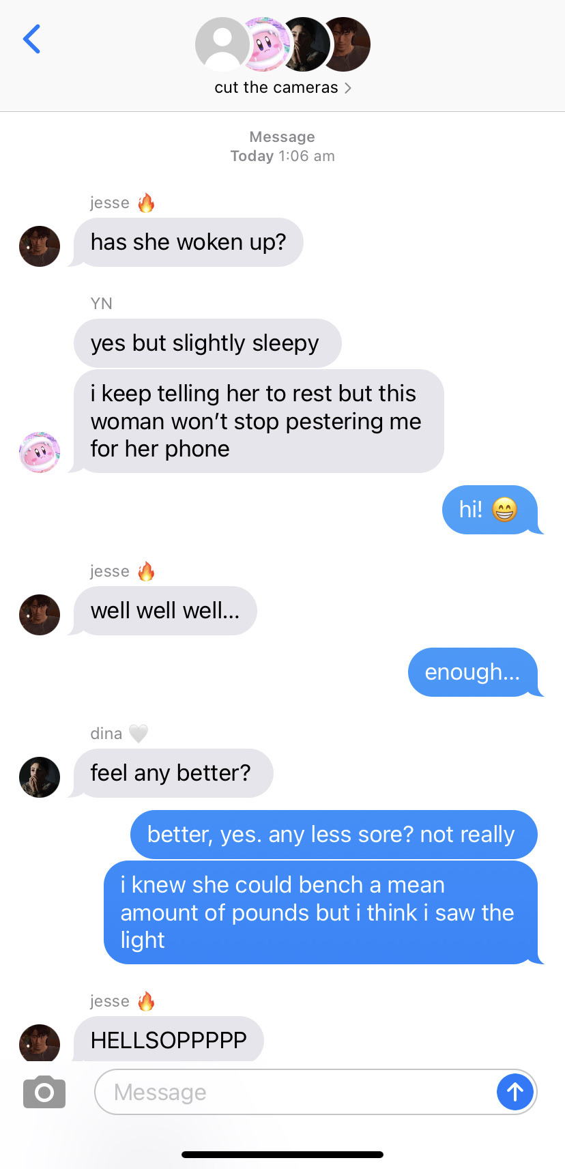This screenshot has width=565, height=1169.
Task: Expand 'cut the cameras' group details chevron
Action: coord(348,88)
